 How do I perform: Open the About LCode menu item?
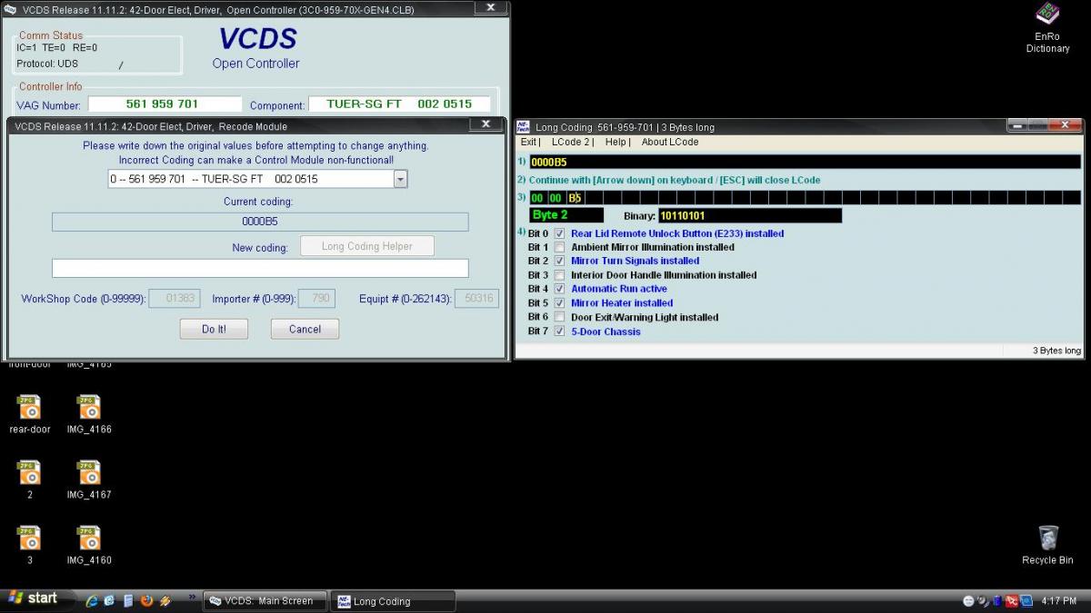point(670,142)
